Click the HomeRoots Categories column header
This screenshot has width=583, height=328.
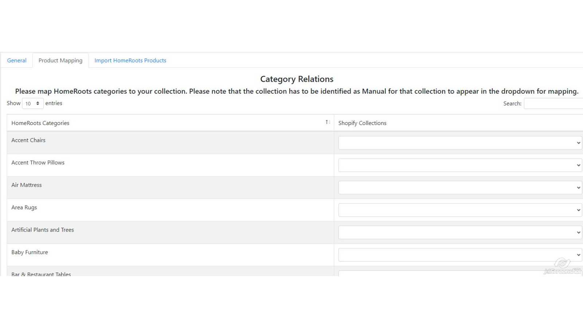click(x=171, y=123)
